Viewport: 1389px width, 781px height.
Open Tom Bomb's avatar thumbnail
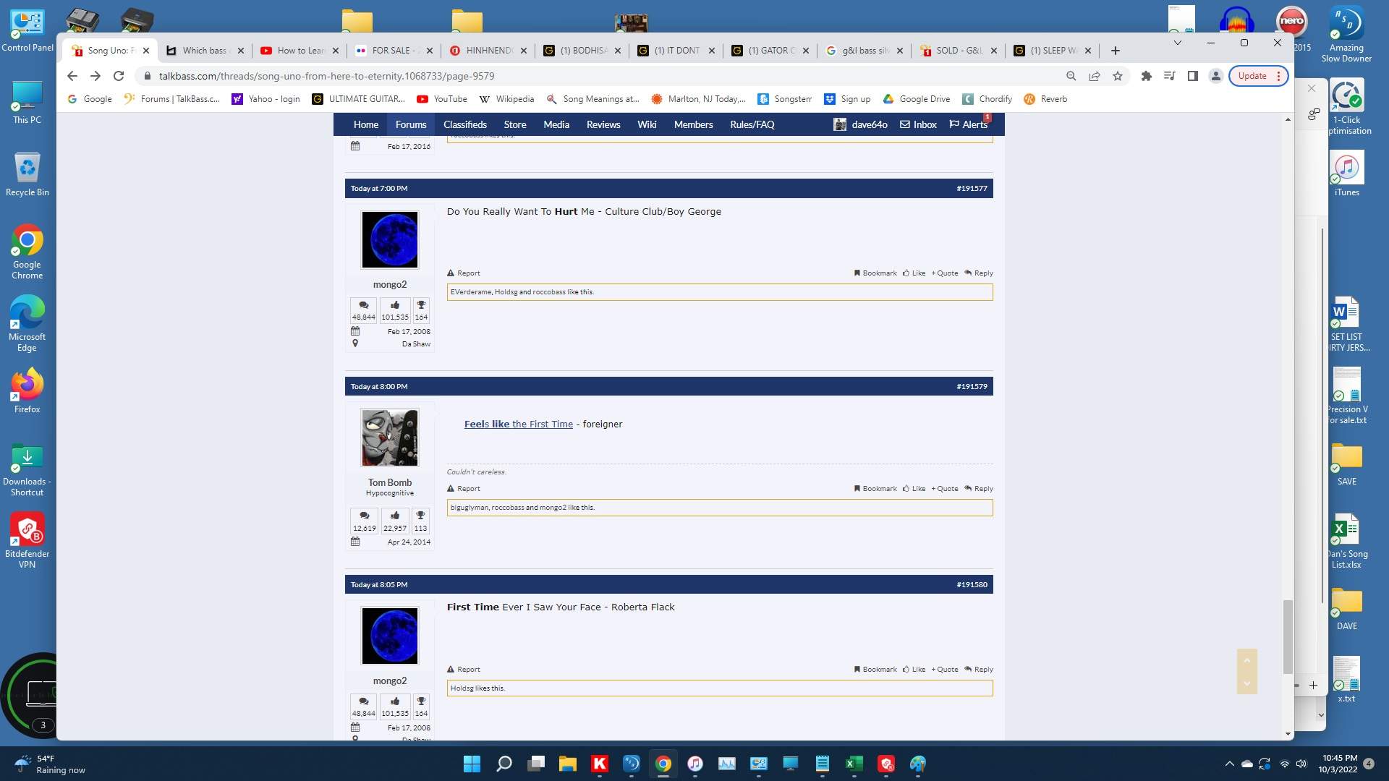(x=390, y=438)
